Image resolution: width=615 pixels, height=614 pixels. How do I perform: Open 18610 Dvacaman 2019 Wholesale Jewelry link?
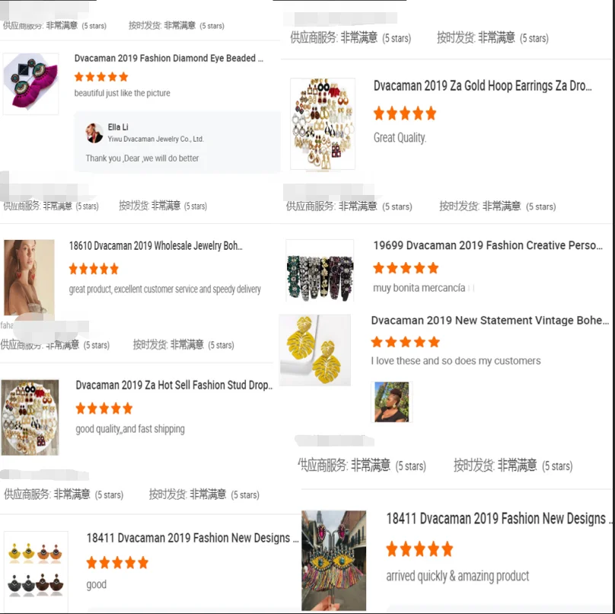pyautogui.click(x=156, y=246)
